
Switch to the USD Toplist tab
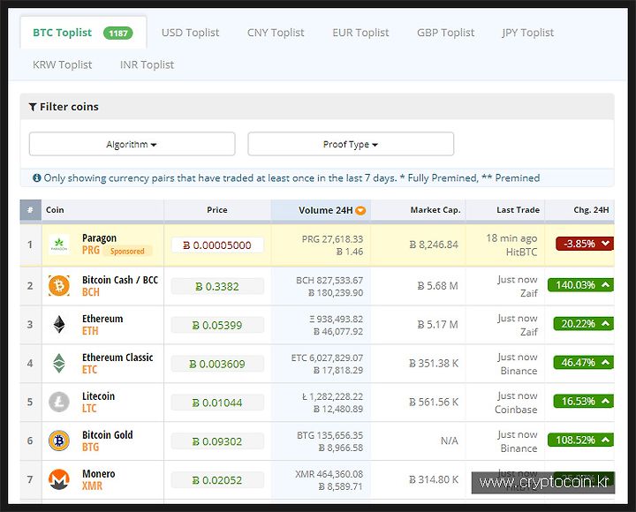(x=190, y=33)
